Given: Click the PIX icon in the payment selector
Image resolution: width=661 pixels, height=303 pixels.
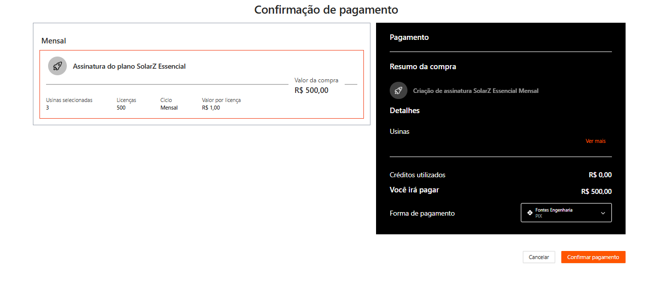Looking at the screenshot, I should [530, 213].
